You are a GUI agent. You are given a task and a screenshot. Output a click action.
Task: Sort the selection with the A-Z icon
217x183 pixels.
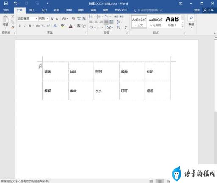click(x=119, y=27)
